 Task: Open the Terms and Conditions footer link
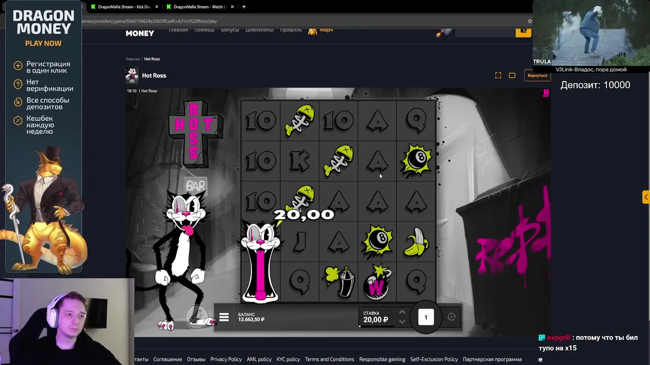click(330, 359)
